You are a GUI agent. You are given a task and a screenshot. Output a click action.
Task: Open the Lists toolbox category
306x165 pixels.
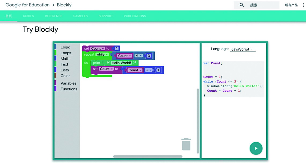pyautogui.click(x=67, y=70)
